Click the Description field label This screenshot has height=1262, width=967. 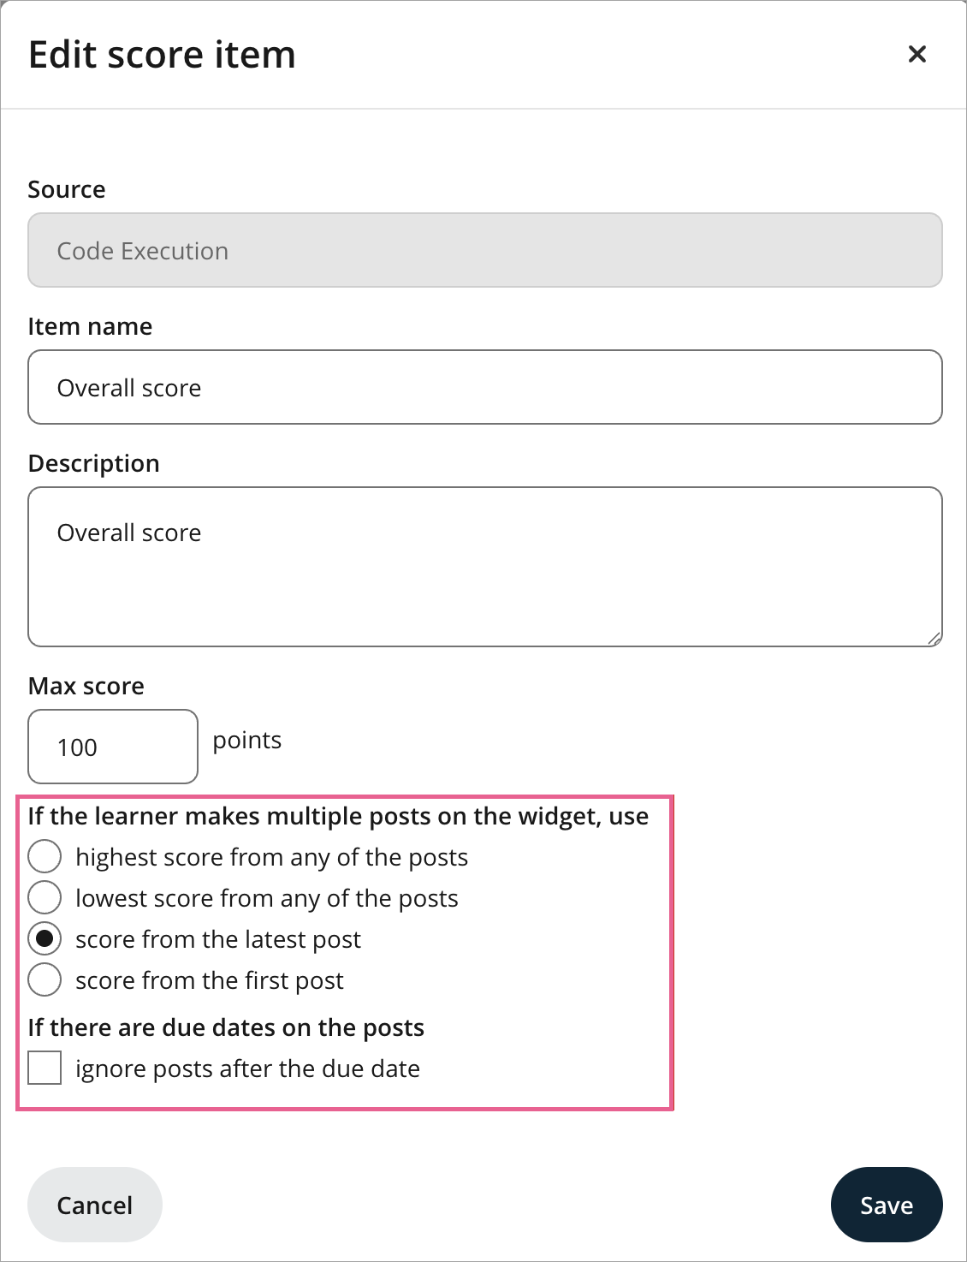[x=94, y=463]
